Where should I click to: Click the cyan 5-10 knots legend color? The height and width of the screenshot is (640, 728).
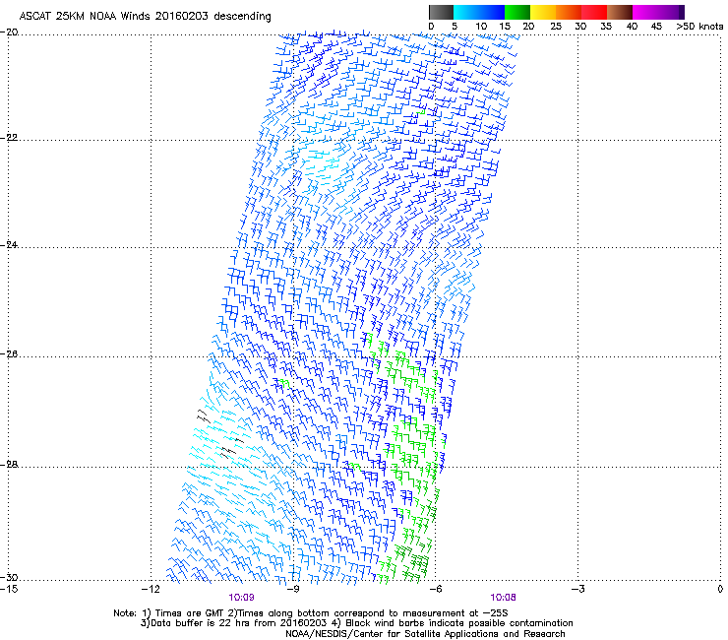point(466,12)
